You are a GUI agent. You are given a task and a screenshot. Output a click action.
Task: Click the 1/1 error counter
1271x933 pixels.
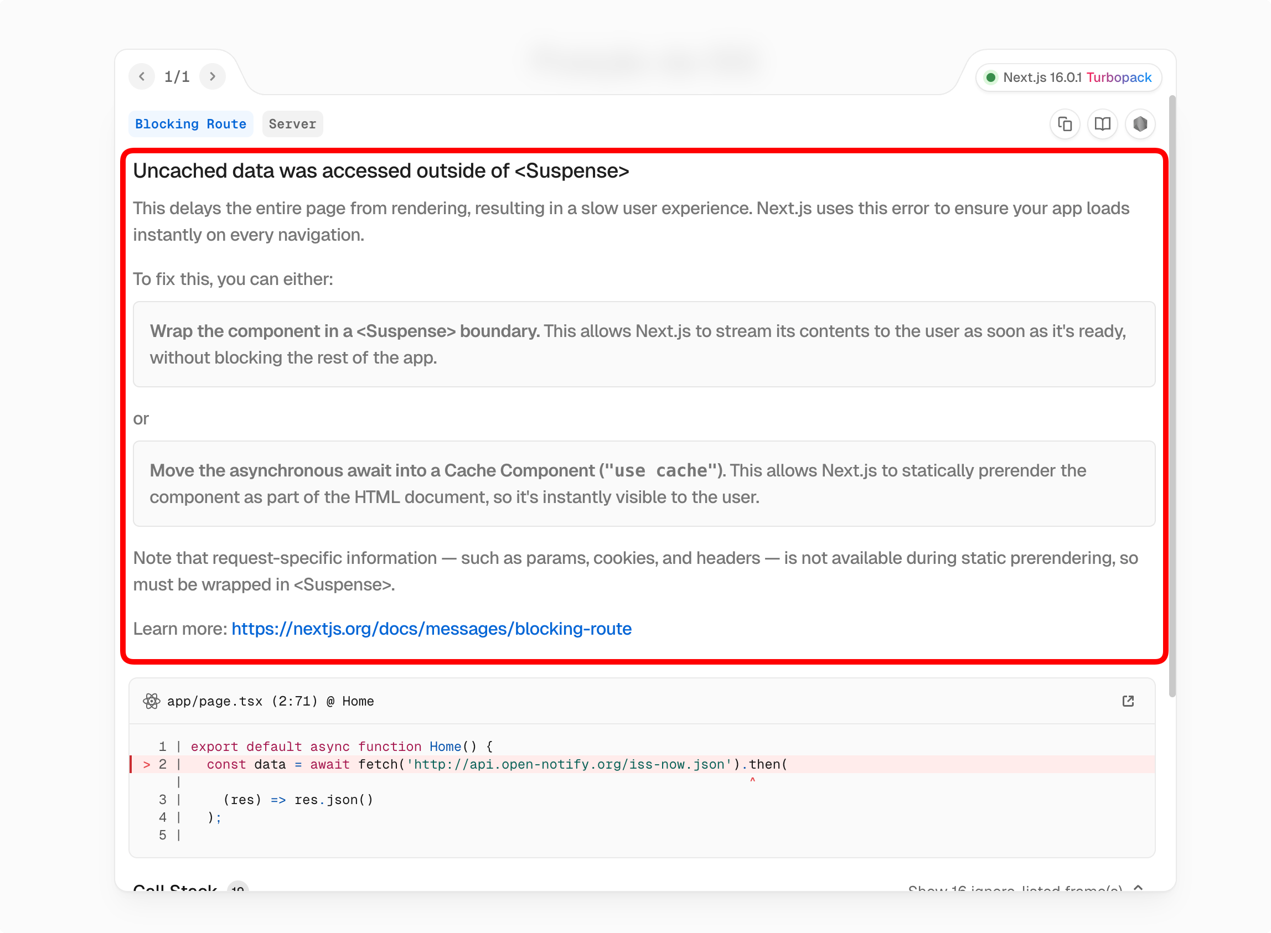point(177,76)
